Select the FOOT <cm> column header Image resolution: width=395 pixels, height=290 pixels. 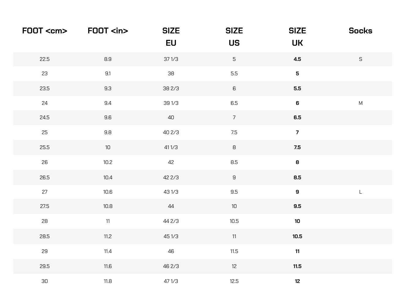[x=45, y=31]
